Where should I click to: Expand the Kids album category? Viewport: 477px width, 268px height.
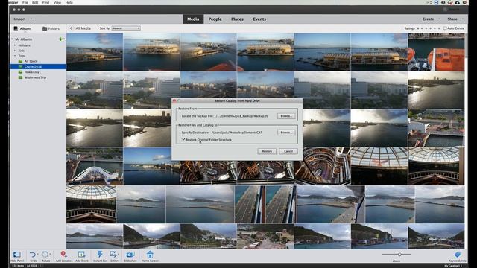click(x=15, y=51)
